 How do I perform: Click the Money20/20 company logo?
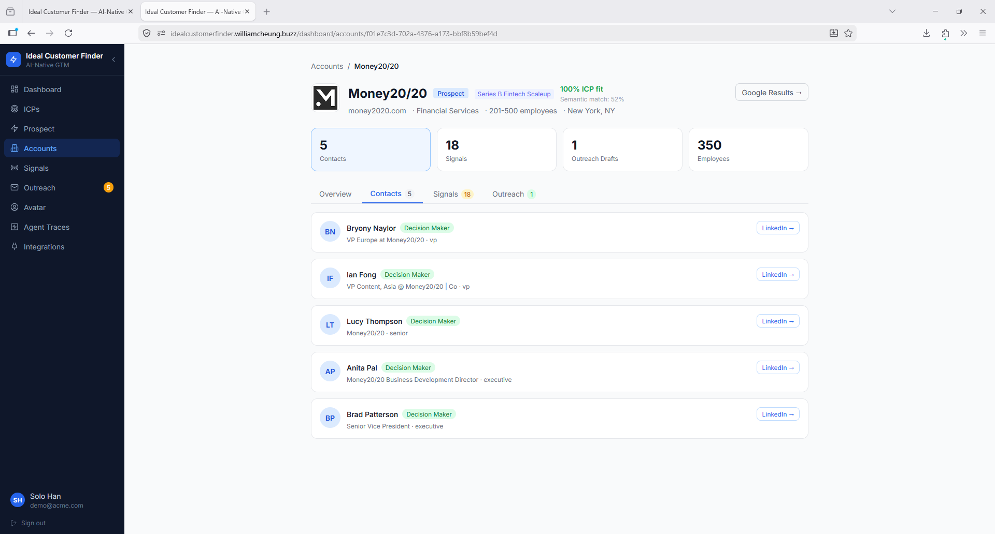coord(325,98)
